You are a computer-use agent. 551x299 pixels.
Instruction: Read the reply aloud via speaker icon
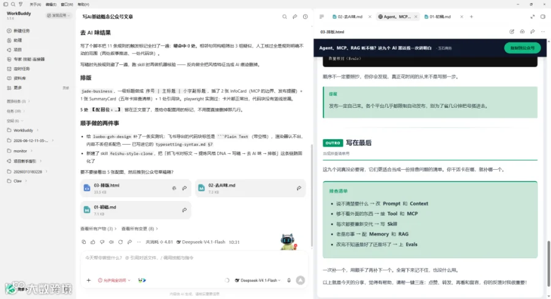pos(111,242)
